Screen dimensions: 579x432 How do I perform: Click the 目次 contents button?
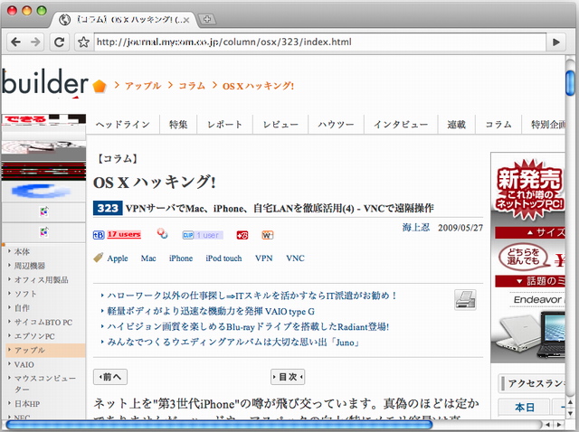point(288,377)
